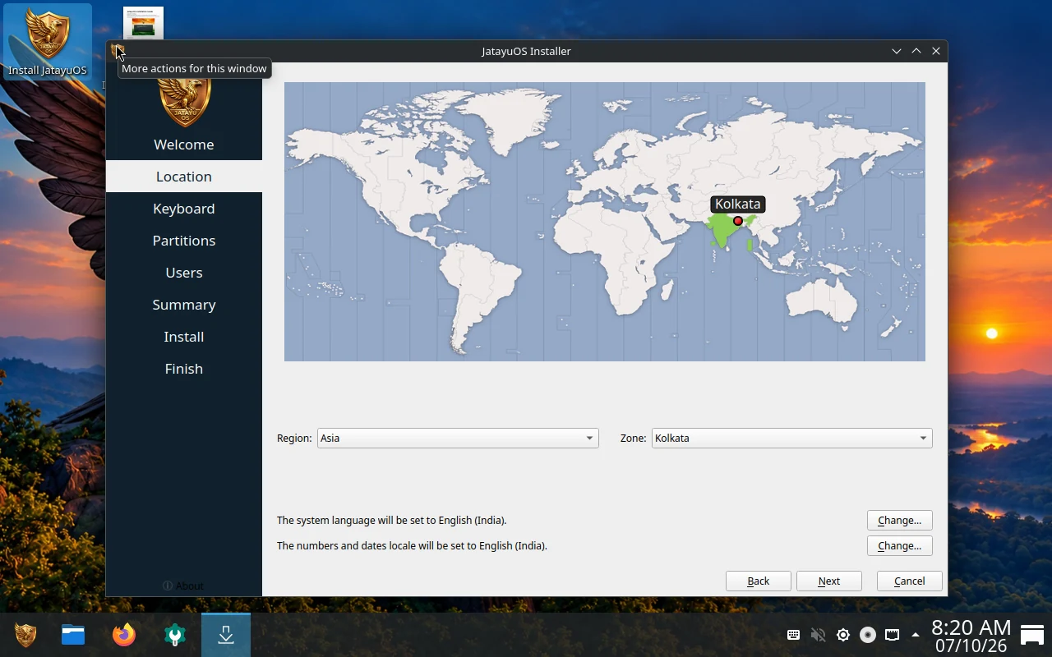Viewport: 1052px width, 657px height.
Task: Click the show desktop icon on the panel
Action: (x=1032, y=635)
